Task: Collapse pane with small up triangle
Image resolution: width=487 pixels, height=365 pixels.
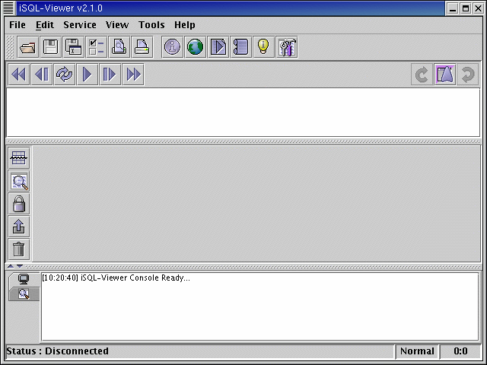Action: tap(11, 266)
